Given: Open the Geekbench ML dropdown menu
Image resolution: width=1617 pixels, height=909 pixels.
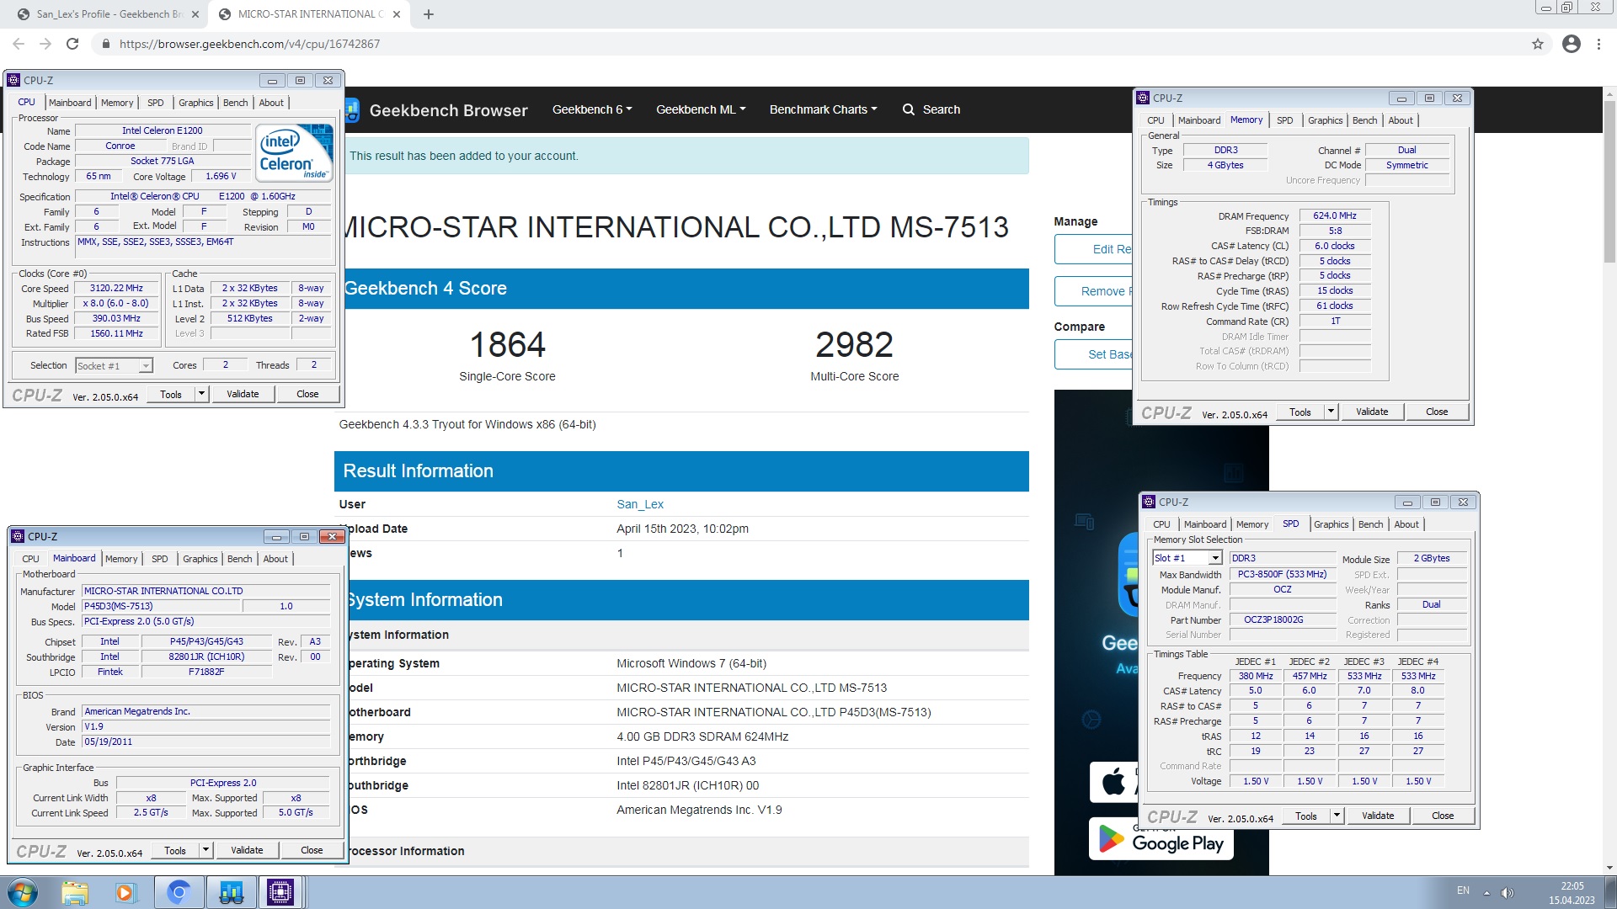Looking at the screenshot, I should tap(701, 109).
